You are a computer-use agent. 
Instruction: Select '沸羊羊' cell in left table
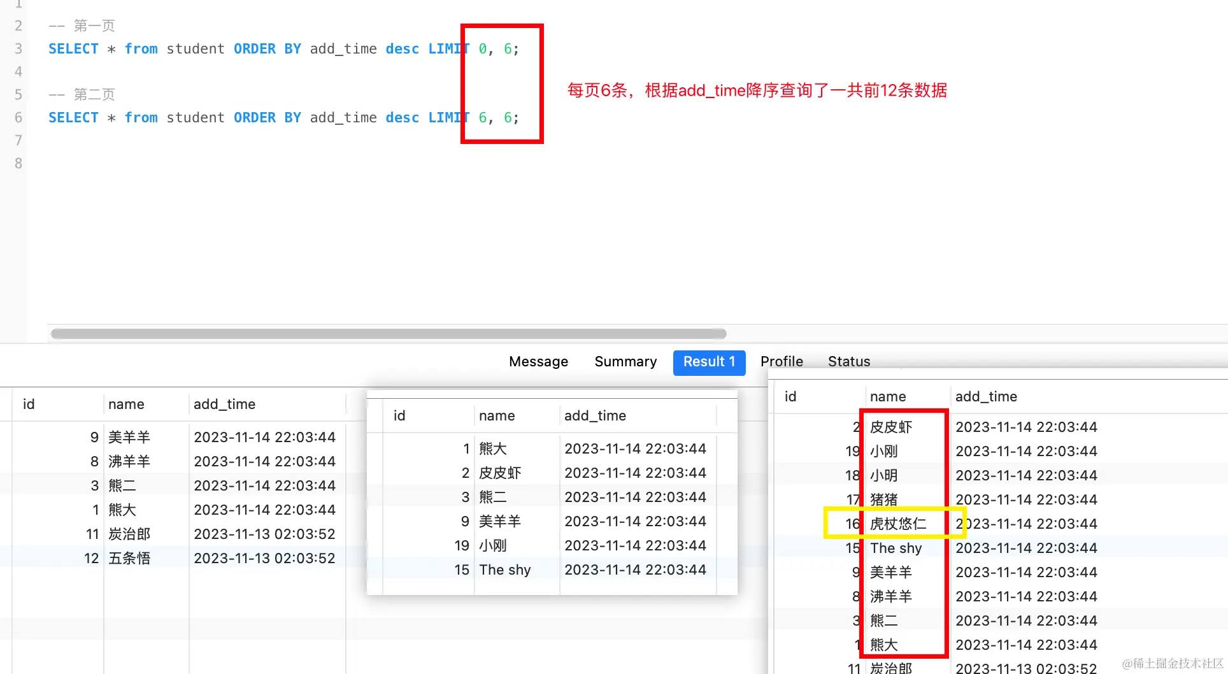tap(129, 462)
